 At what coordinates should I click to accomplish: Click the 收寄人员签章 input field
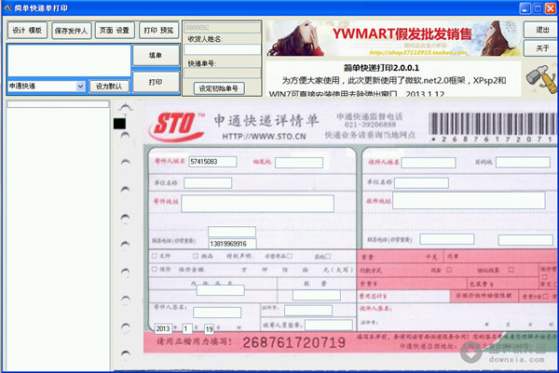coord(329,325)
